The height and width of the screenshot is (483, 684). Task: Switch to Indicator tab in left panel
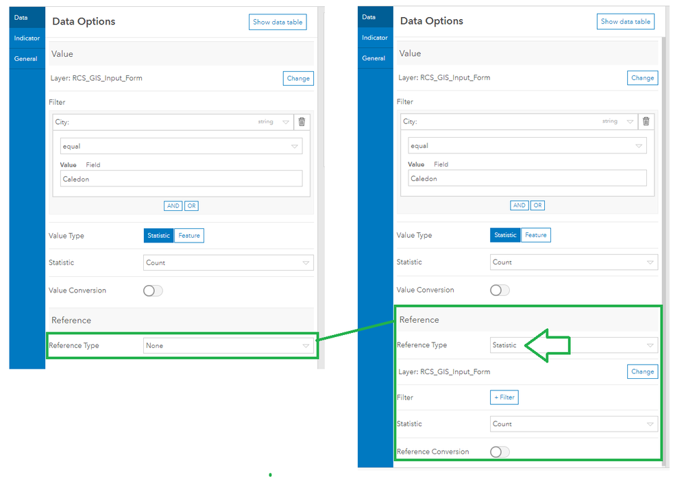(x=27, y=38)
